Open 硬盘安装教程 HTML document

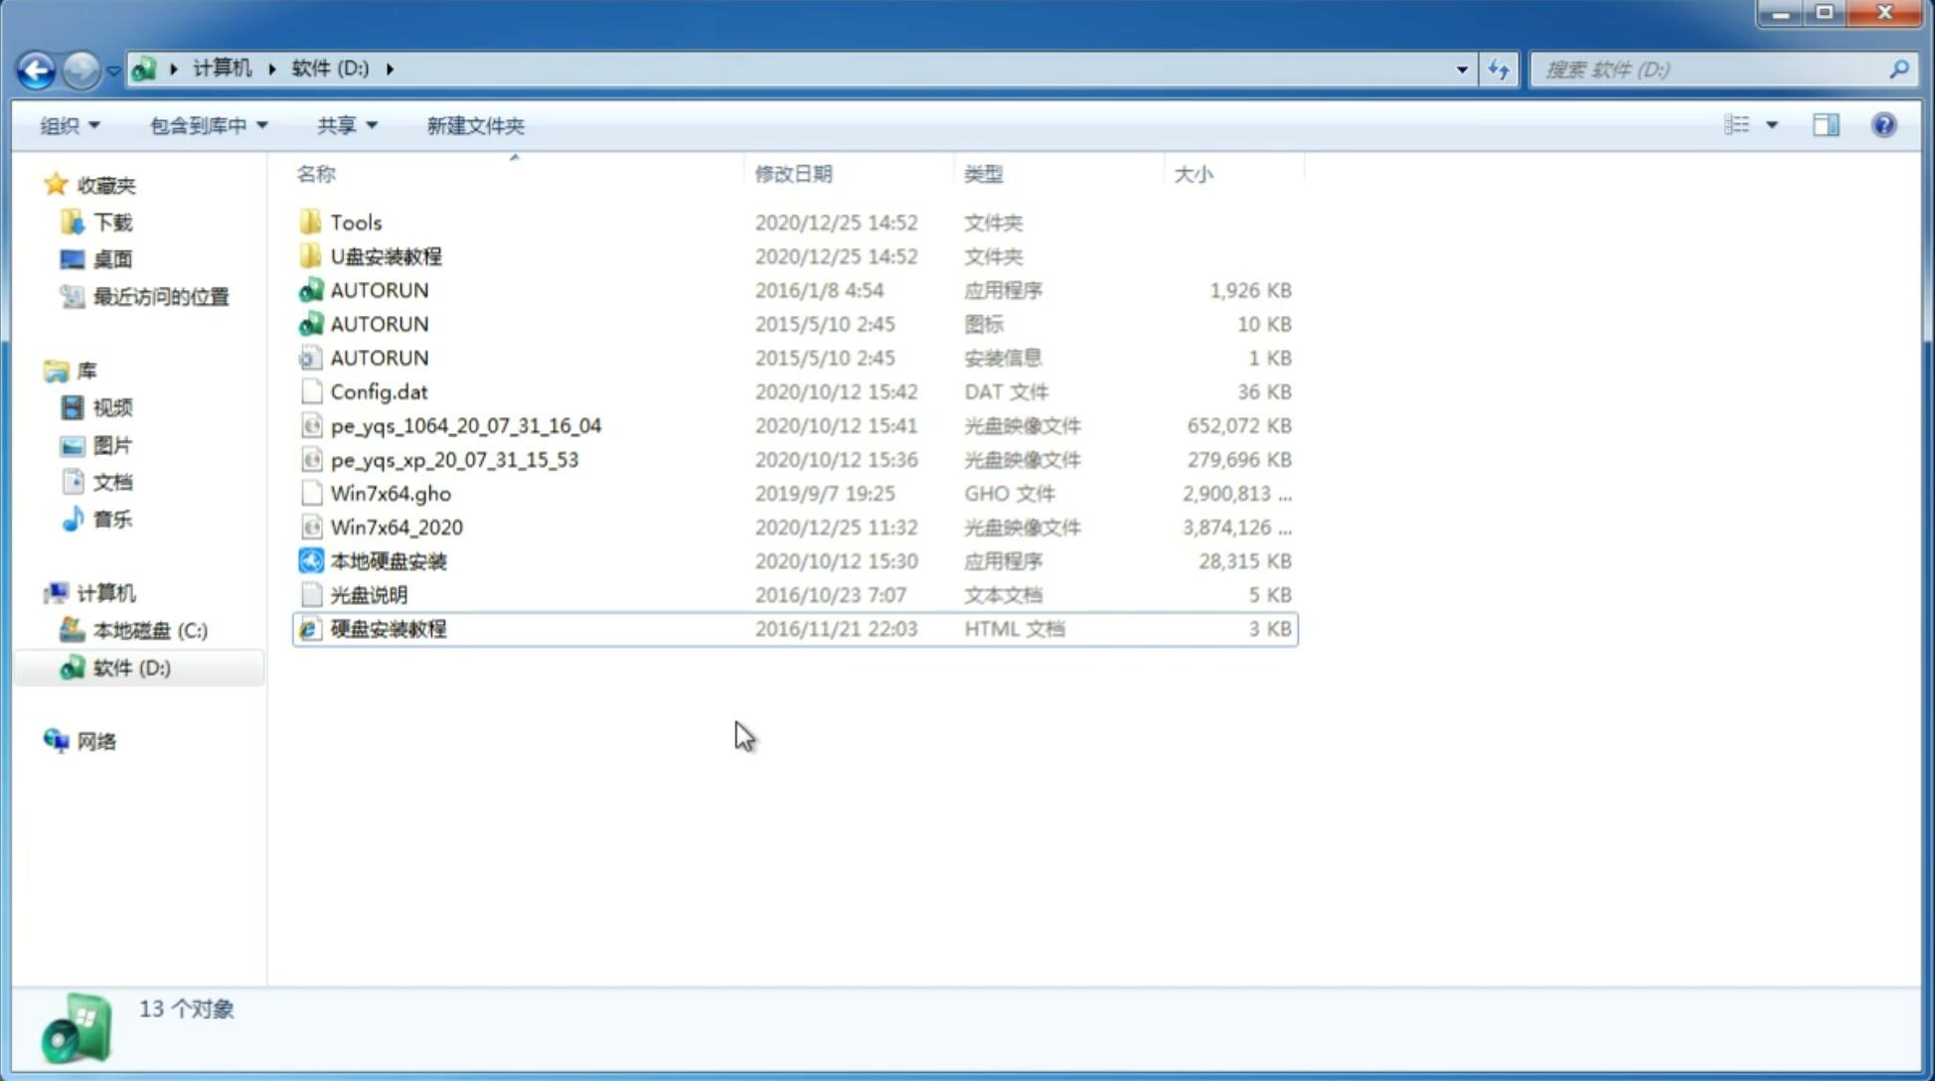click(x=387, y=628)
